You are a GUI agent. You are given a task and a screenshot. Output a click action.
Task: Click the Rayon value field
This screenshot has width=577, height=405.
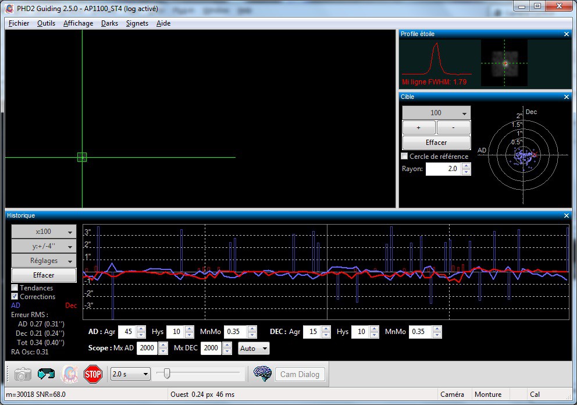tap(443, 169)
